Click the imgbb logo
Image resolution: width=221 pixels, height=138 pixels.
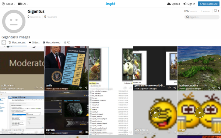(x=110, y=4)
